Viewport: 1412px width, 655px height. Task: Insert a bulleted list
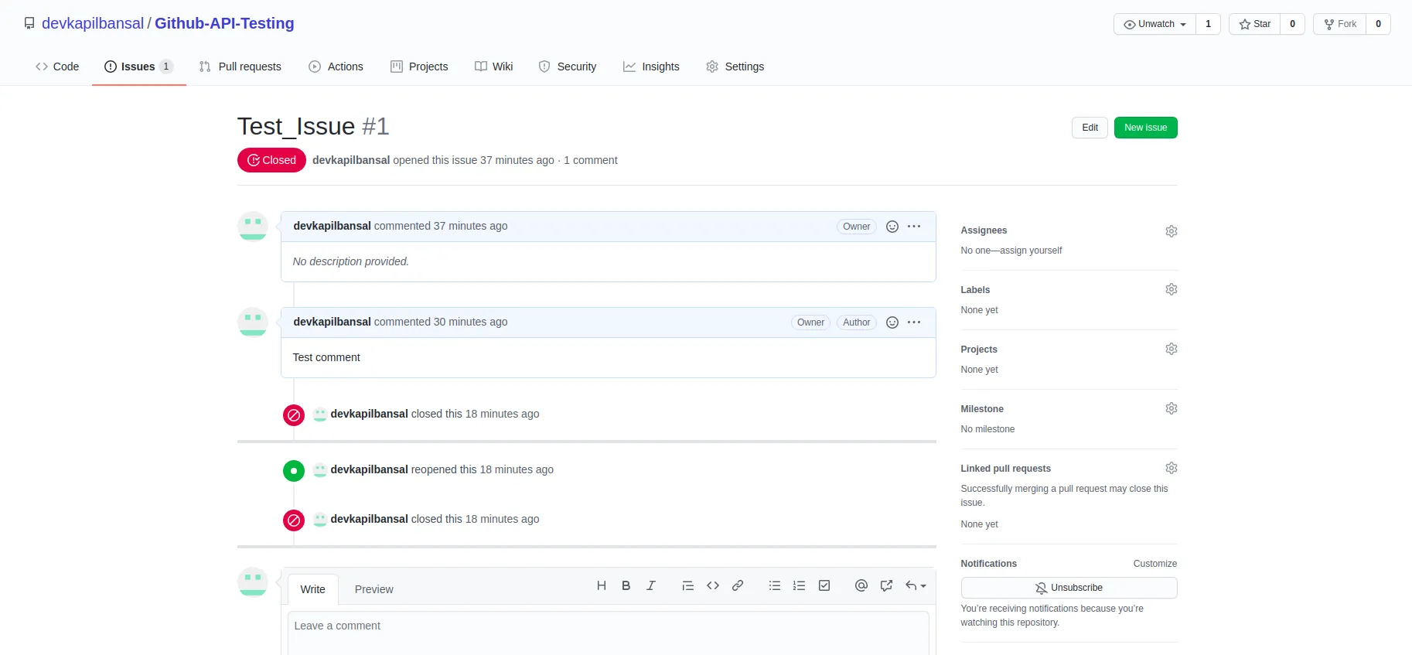tap(774, 586)
